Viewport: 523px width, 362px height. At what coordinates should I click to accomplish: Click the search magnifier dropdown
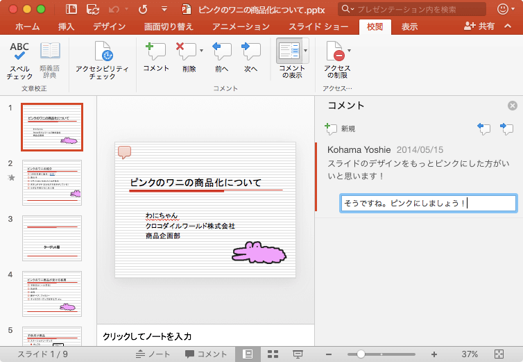point(348,9)
